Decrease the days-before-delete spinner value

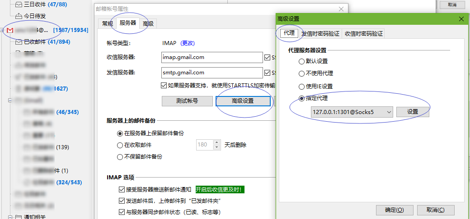pyautogui.click(x=216, y=147)
